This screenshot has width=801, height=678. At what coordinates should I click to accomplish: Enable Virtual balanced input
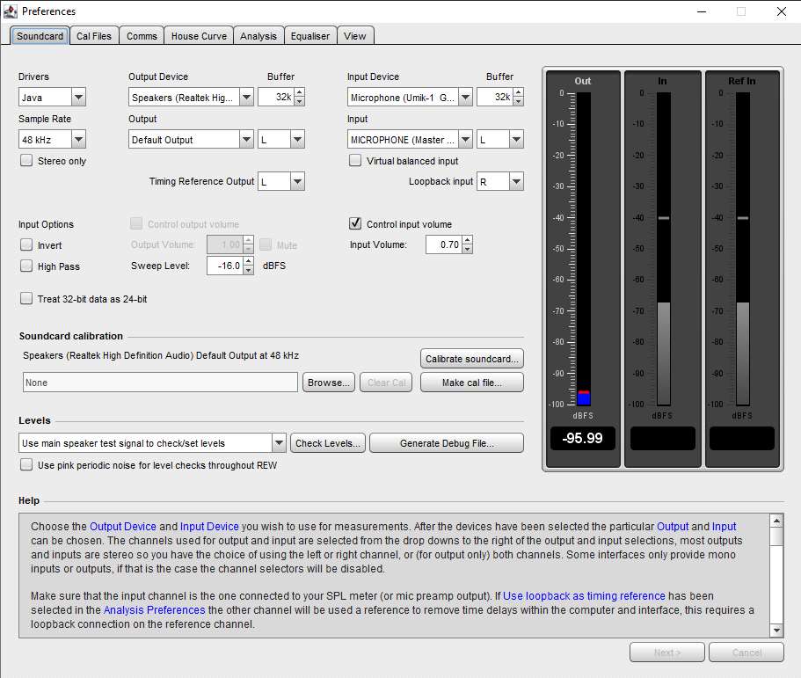[x=354, y=161]
